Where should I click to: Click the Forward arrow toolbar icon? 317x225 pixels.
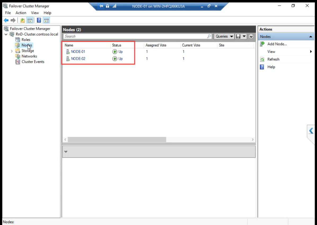click(x=13, y=20)
